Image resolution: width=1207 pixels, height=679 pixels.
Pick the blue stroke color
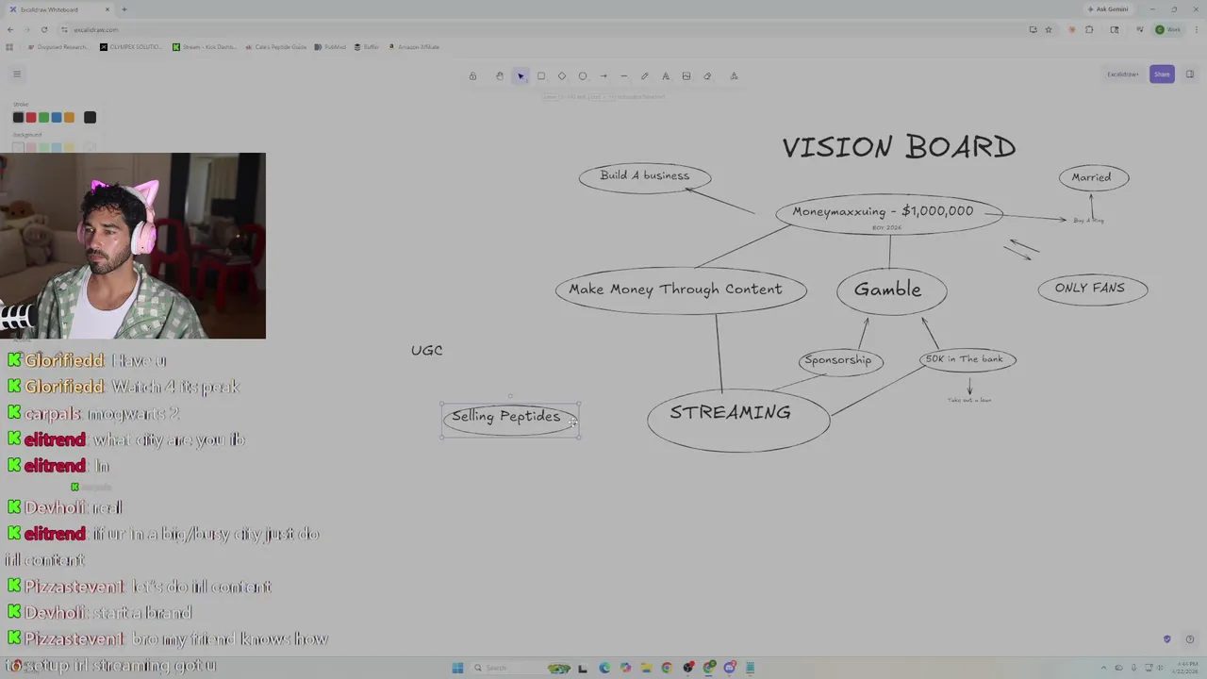pyautogui.click(x=57, y=117)
